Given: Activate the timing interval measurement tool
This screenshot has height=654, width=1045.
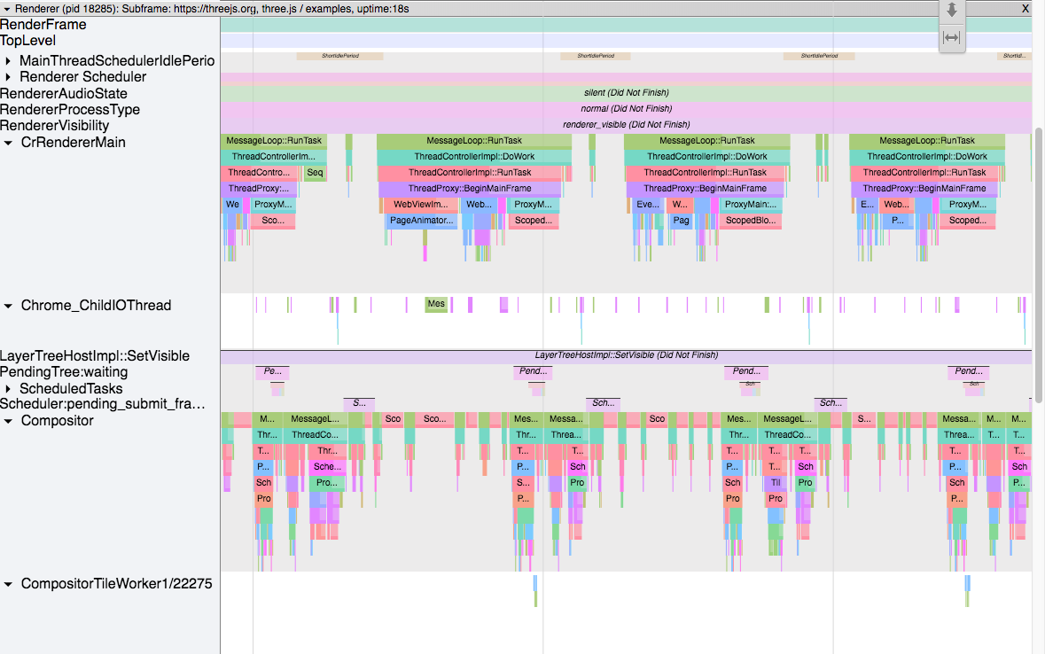Looking at the screenshot, I should pos(952,37).
